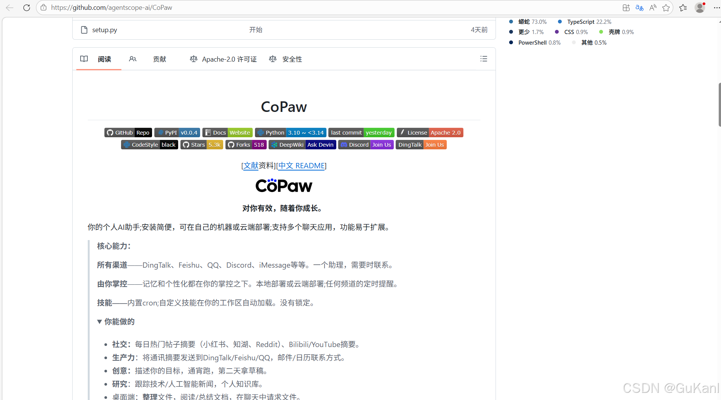Screen dimensions: 721x400
Task: Click the CodeStyle black badge
Action: pos(149,145)
